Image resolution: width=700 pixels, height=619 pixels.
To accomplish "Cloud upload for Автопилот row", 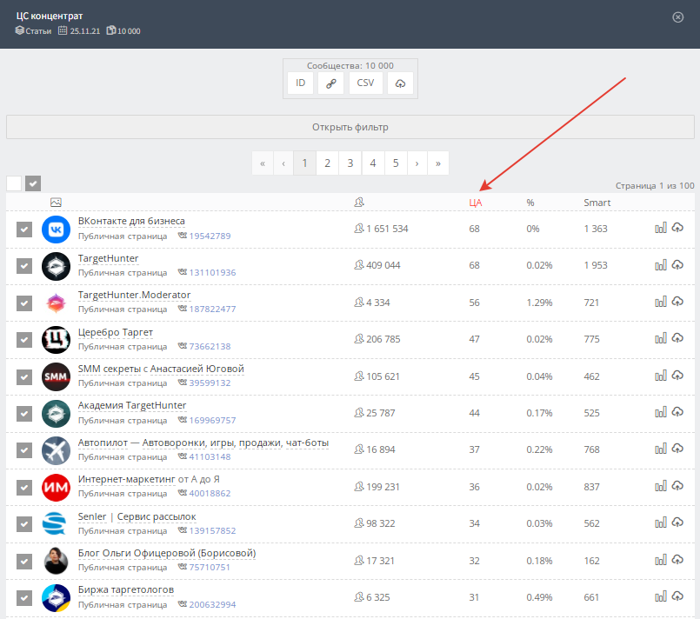I will pyautogui.click(x=677, y=449).
